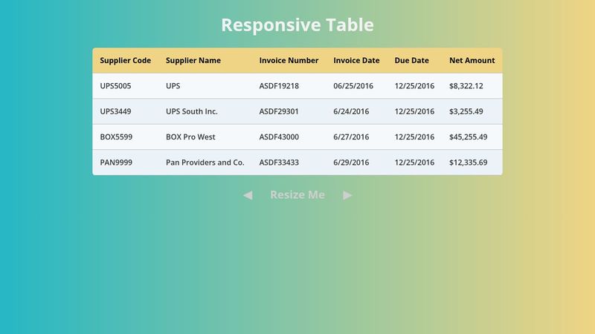Select the Supplier Name column header

[193, 61]
